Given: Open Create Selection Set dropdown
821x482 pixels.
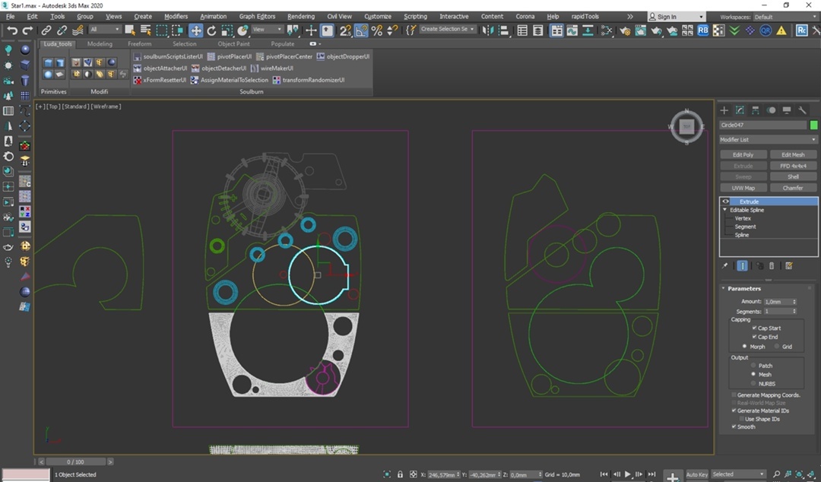Looking at the screenshot, I should pyautogui.click(x=447, y=30).
